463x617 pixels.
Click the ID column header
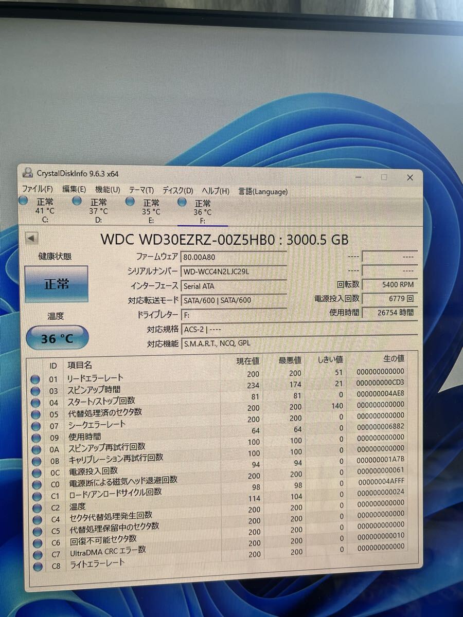tap(53, 366)
